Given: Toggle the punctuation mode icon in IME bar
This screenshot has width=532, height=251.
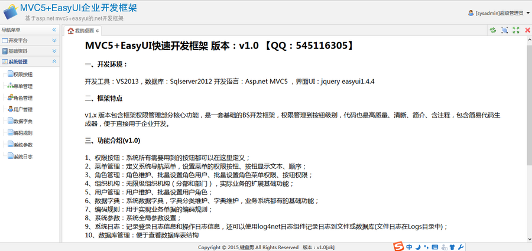Looking at the screenshot, I should click(426, 247).
